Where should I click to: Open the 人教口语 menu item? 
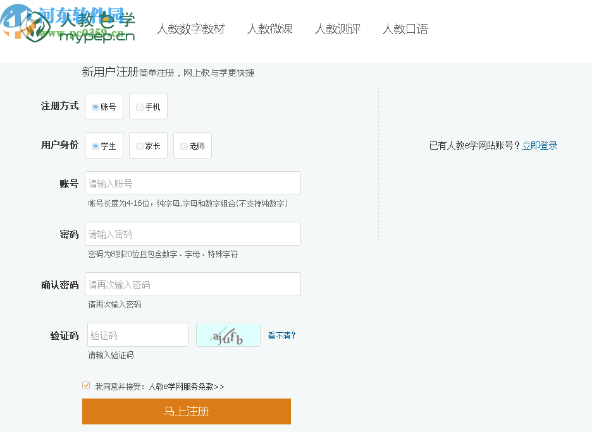[x=404, y=29]
